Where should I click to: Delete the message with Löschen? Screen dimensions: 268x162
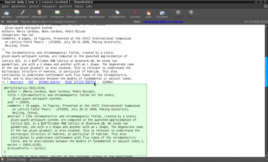point(135,14)
